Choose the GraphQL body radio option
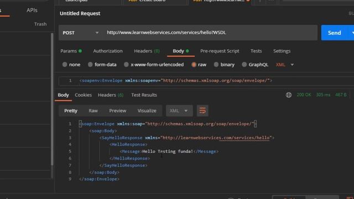Image resolution: width=354 pixels, height=199 pixels. (244, 65)
